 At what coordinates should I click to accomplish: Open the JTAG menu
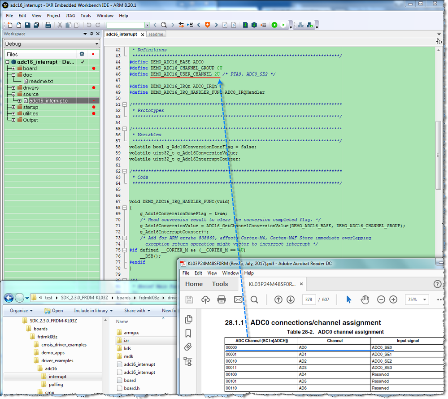70,15
